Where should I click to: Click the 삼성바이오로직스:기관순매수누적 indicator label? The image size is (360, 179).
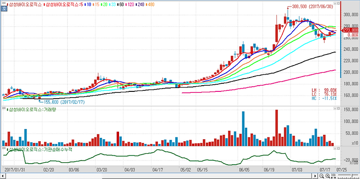[x=39, y=150]
